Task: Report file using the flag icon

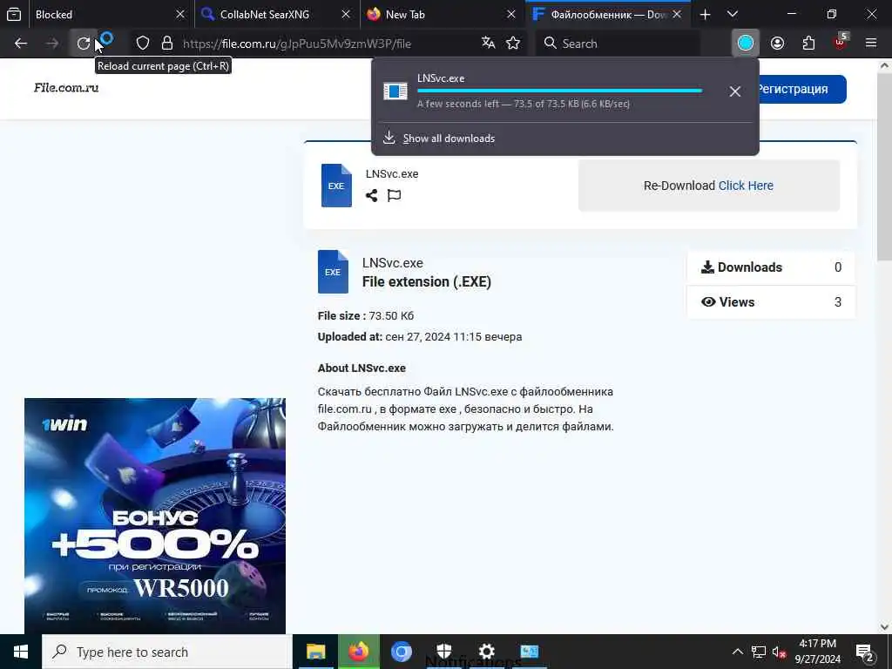Action: pyautogui.click(x=394, y=196)
